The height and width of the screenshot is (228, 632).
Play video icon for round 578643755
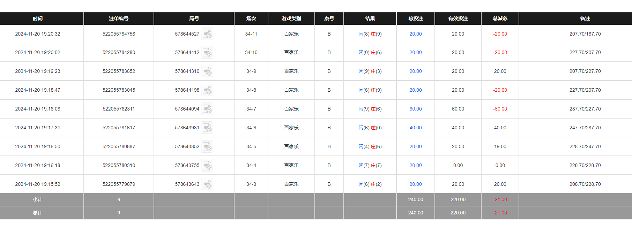pos(207,166)
